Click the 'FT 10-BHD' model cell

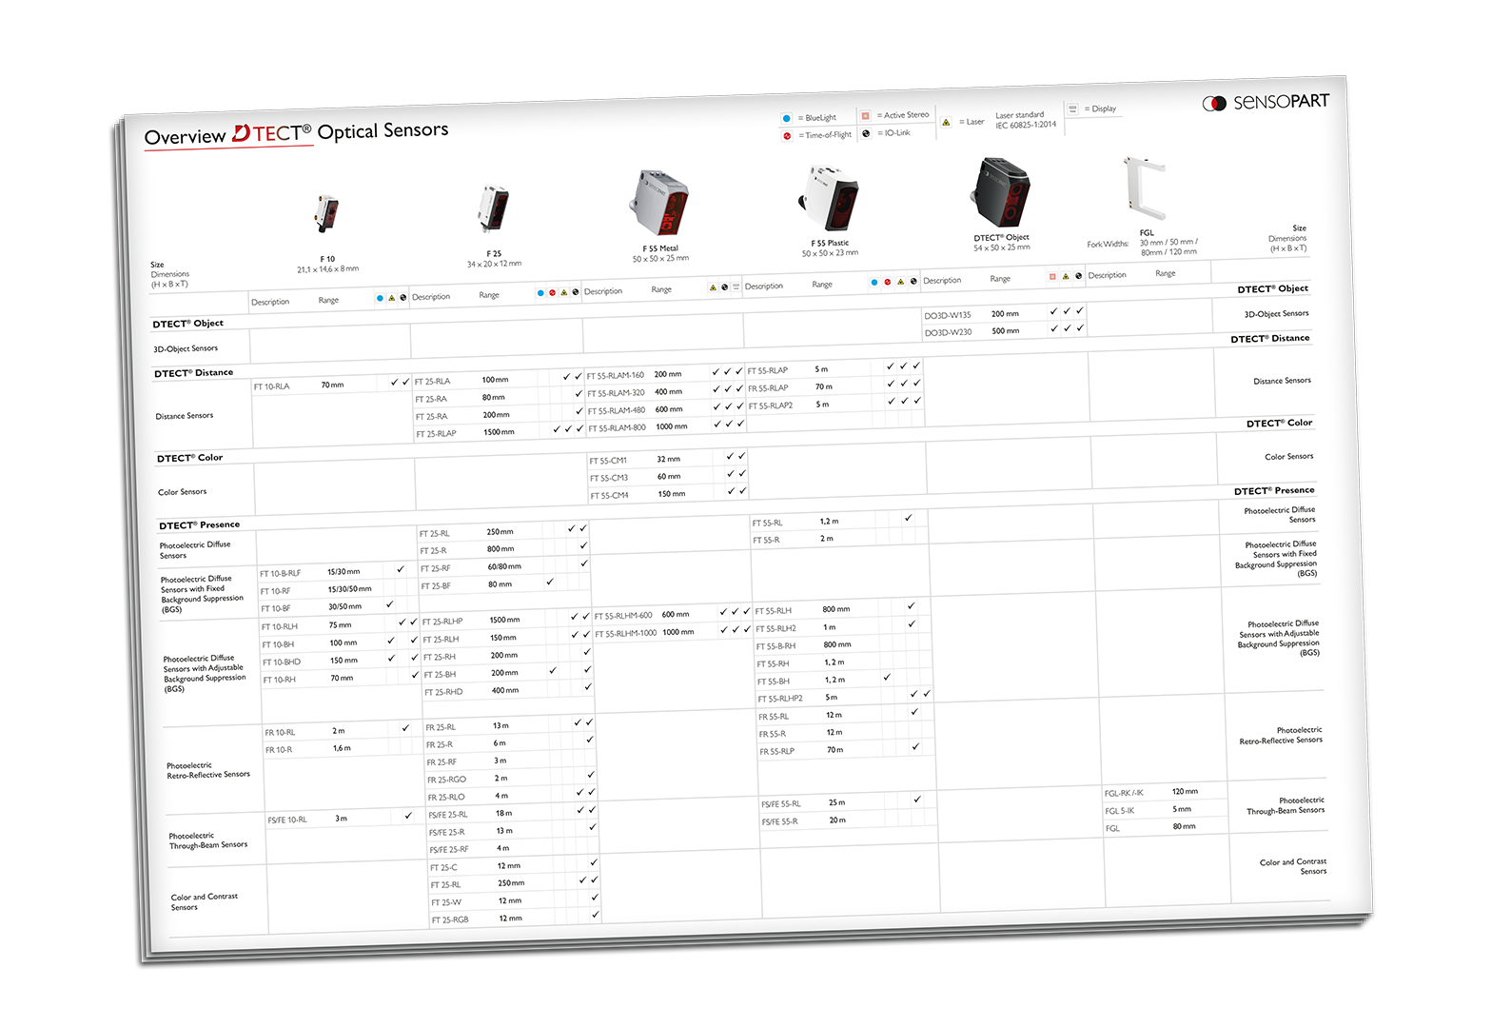[x=282, y=662]
